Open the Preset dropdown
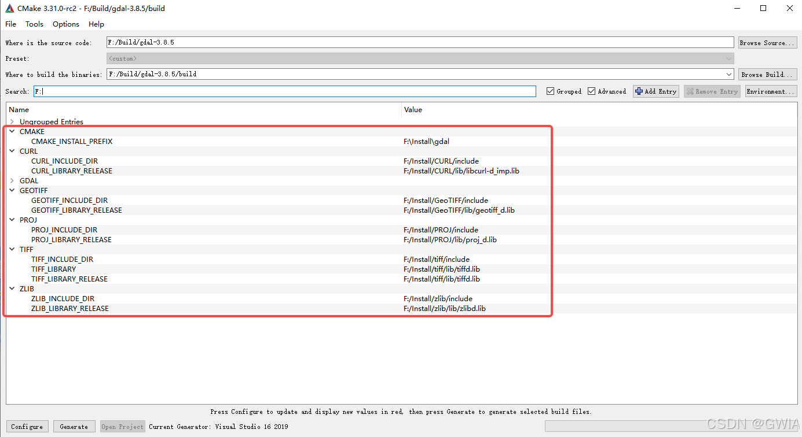802x437 pixels. pyautogui.click(x=420, y=58)
